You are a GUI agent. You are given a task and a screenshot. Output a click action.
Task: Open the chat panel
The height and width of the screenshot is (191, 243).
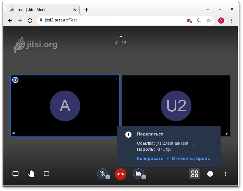pos(46,174)
